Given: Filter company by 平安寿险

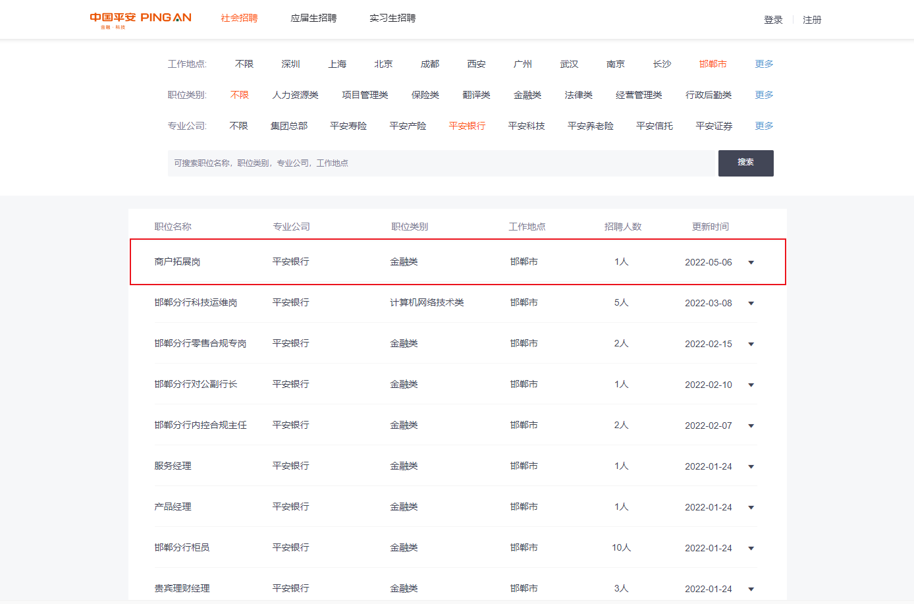Looking at the screenshot, I should click(348, 126).
